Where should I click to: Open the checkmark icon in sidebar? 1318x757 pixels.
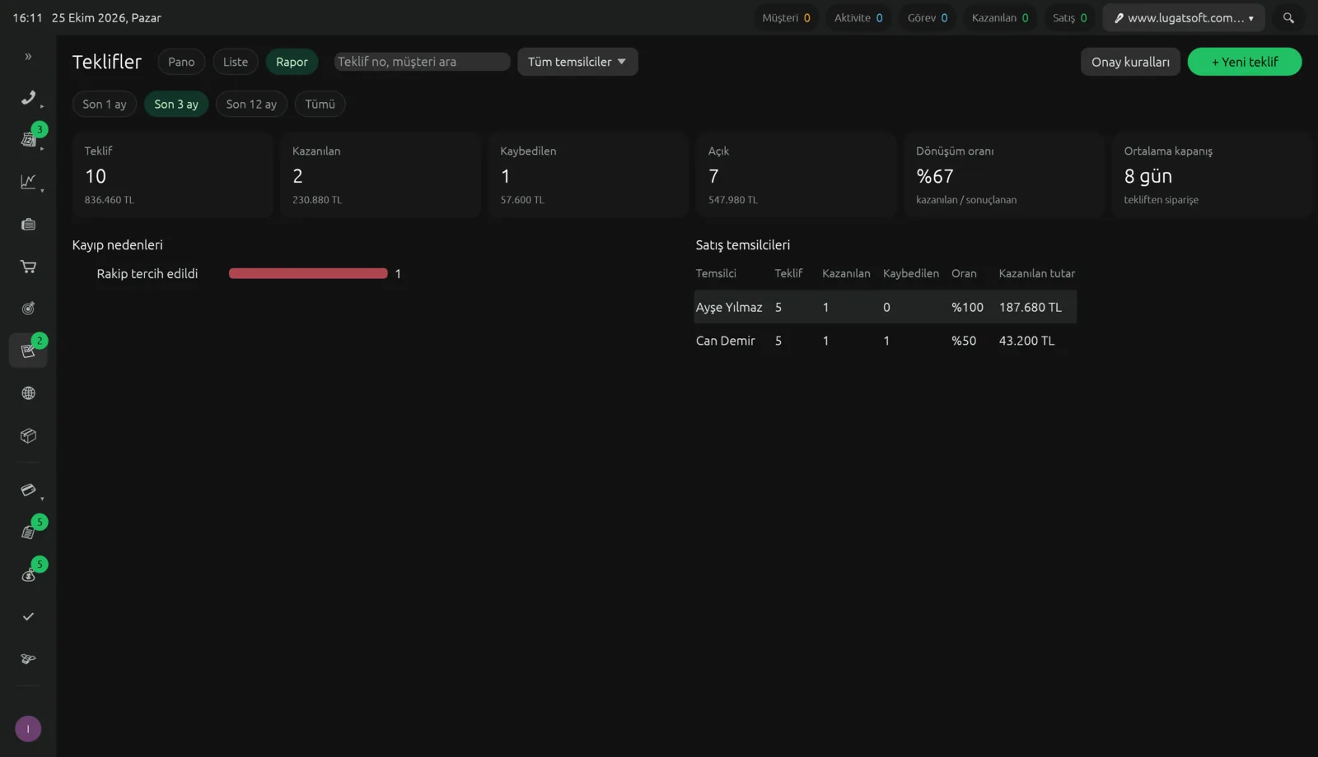(x=28, y=616)
